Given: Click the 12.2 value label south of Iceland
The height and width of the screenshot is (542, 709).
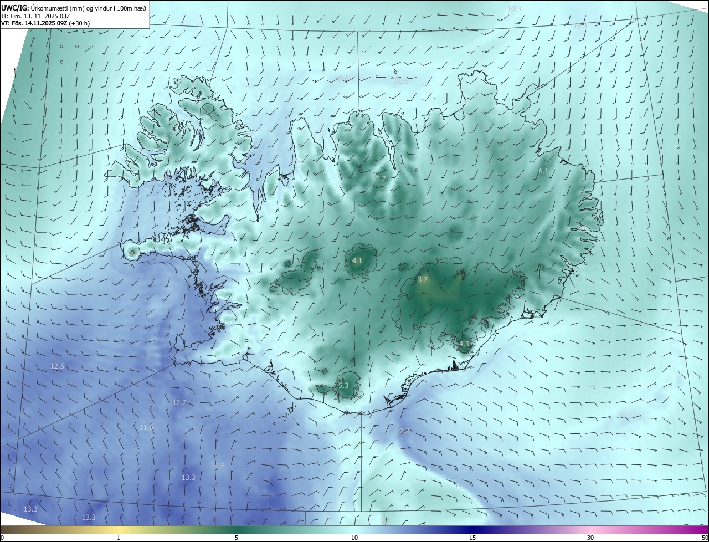Looking at the screenshot, I should (403, 431).
